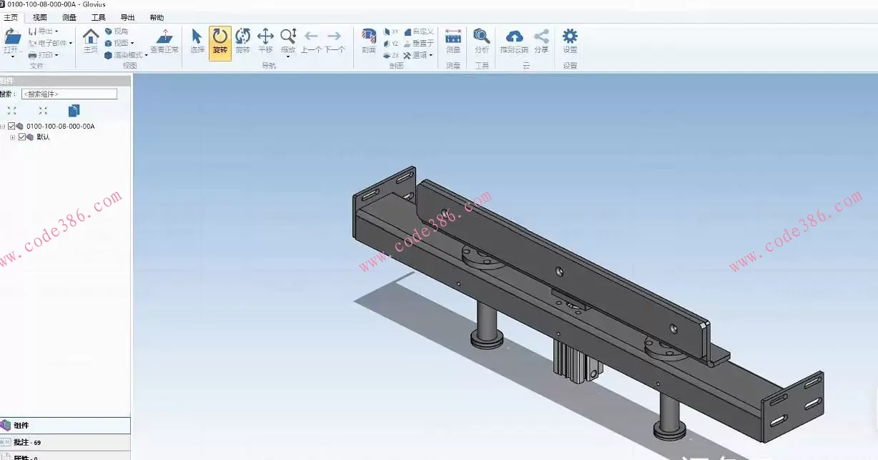Collapse the 0100-100-08-000-00A root node
878x460 pixels.
pyautogui.click(x=3, y=127)
